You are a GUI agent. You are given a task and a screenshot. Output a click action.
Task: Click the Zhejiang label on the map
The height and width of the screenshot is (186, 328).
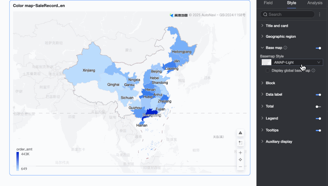[x=165, y=101]
